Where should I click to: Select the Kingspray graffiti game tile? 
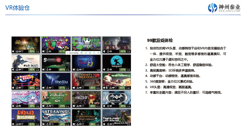click(x=86, y=45)
